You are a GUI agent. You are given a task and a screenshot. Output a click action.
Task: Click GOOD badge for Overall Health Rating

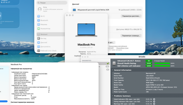point(149,63)
